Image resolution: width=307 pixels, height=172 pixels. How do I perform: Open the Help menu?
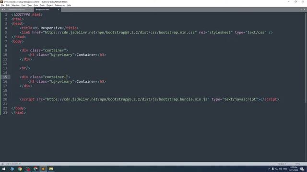(69, 5)
